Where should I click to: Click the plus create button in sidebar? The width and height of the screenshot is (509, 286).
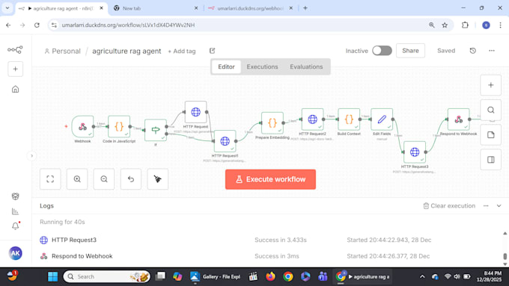pos(15,69)
